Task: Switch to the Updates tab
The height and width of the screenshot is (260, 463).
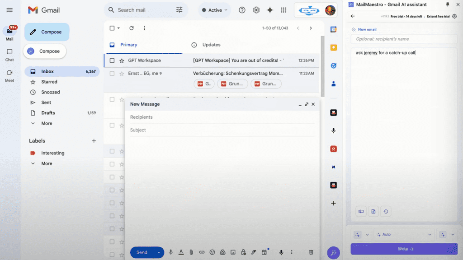Action: point(211,45)
